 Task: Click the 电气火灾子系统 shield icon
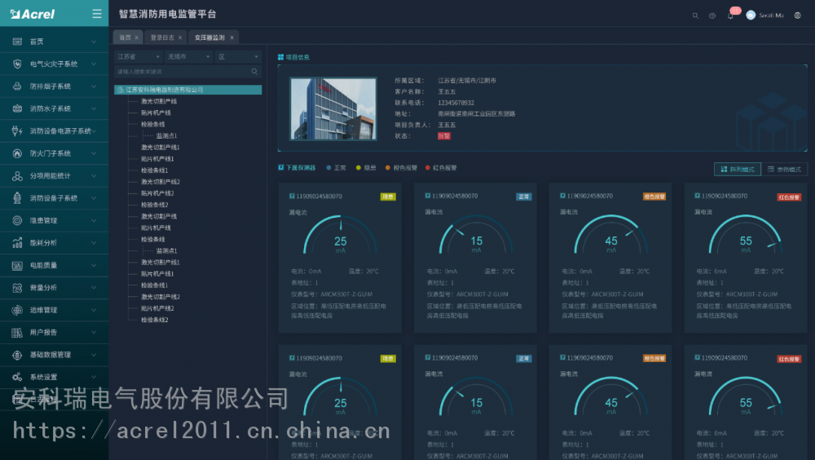pos(17,64)
